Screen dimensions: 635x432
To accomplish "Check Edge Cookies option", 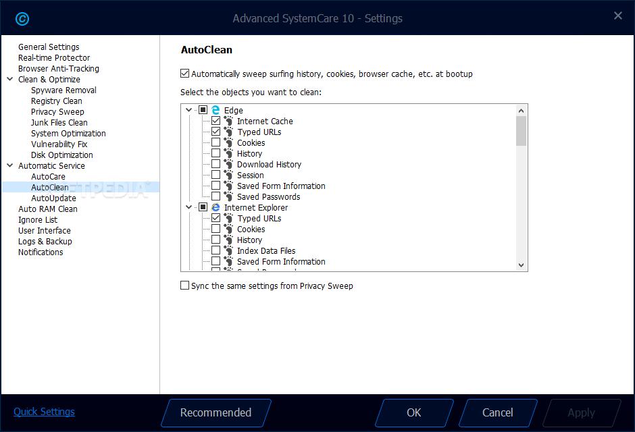I will [216, 142].
